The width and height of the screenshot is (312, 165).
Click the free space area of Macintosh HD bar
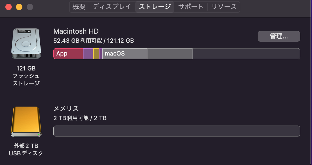[x=246, y=54]
